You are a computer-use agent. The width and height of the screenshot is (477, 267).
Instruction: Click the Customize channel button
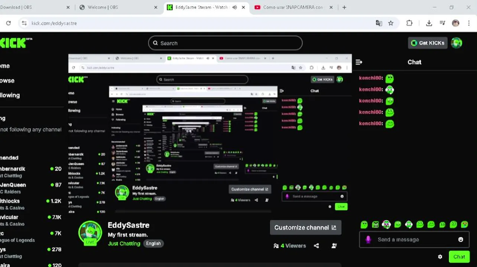coord(305,227)
